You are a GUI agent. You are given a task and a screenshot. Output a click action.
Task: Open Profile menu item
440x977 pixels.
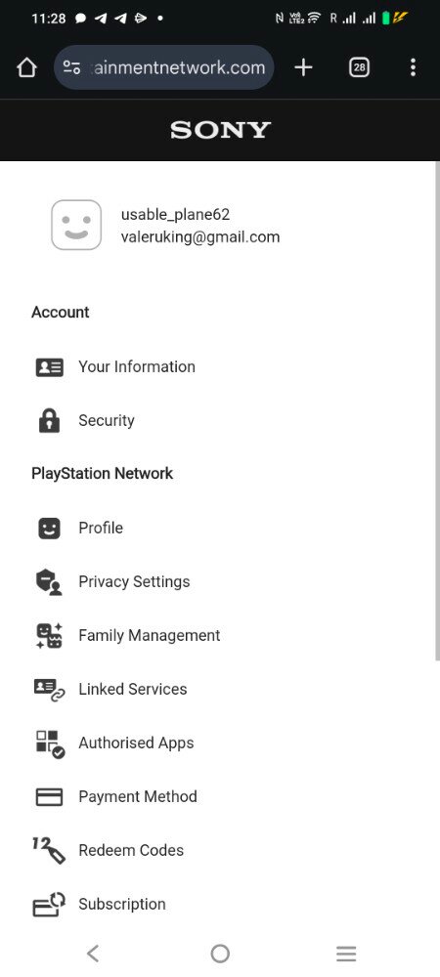click(x=101, y=528)
